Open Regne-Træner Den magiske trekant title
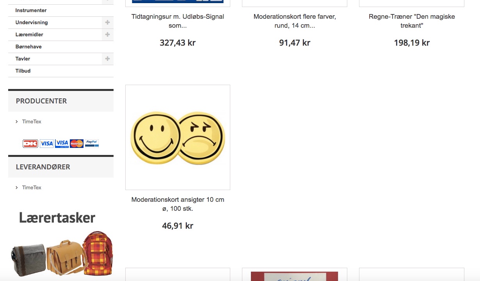 (412, 21)
